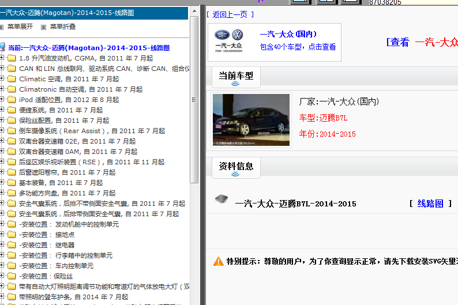Click the 车型:迈腾B7L text
This screenshot has width=458, height=305.
point(323,118)
